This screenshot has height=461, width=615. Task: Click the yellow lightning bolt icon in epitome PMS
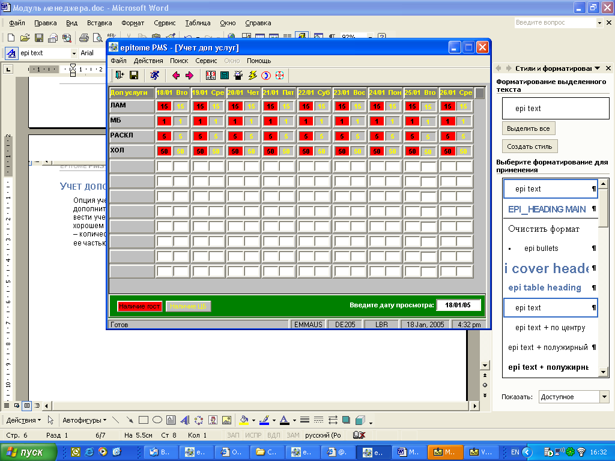click(252, 75)
